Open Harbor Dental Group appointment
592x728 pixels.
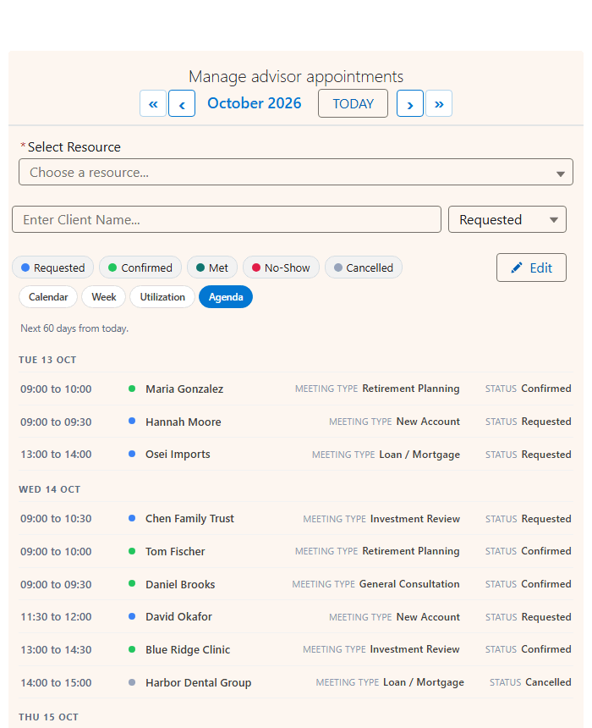pos(295,682)
